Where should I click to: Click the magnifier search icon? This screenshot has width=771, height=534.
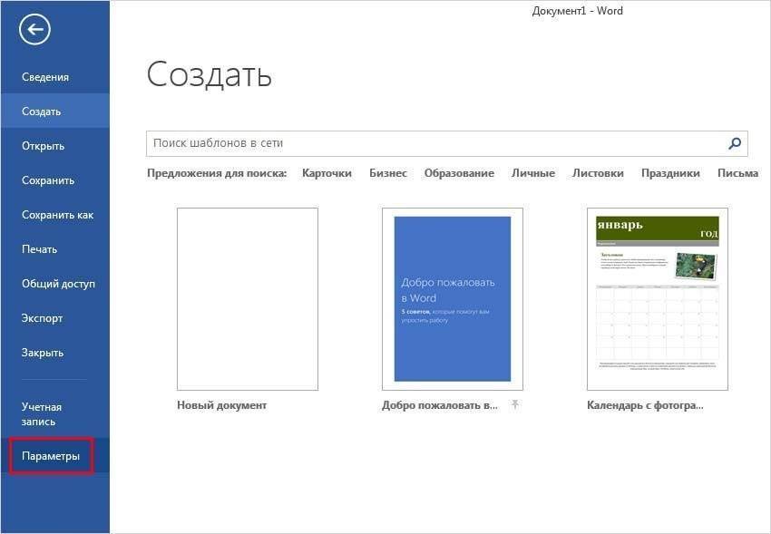735,143
